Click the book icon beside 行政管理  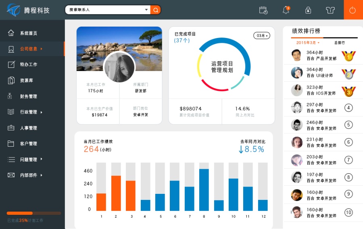click(10, 112)
